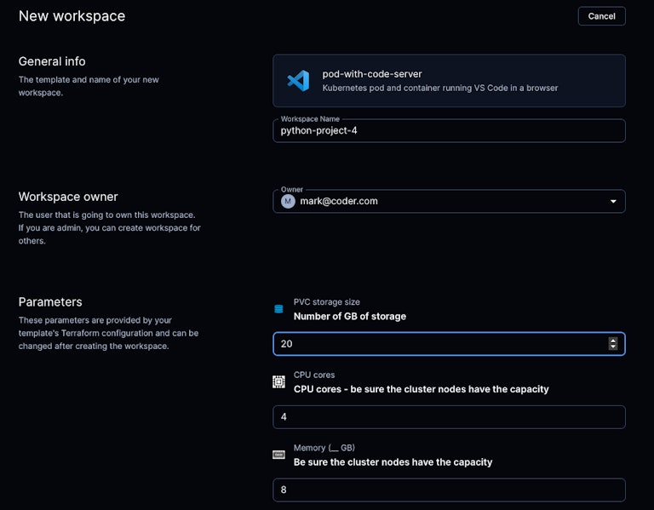This screenshot has width=654, height=510.
Task: Click the "Workspace owner" section heading
Action: pos(68,197)
